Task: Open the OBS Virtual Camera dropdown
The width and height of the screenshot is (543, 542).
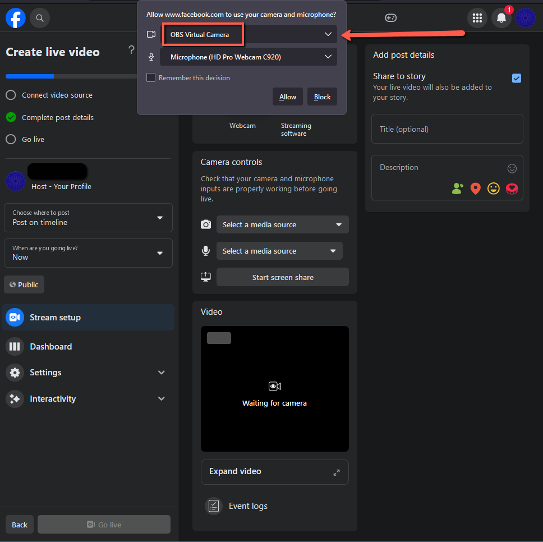Action: [249, 34]
